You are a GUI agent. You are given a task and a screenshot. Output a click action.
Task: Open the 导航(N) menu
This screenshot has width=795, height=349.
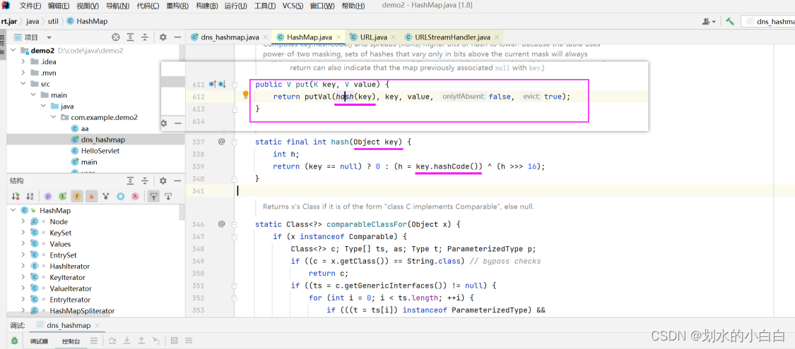117,6
